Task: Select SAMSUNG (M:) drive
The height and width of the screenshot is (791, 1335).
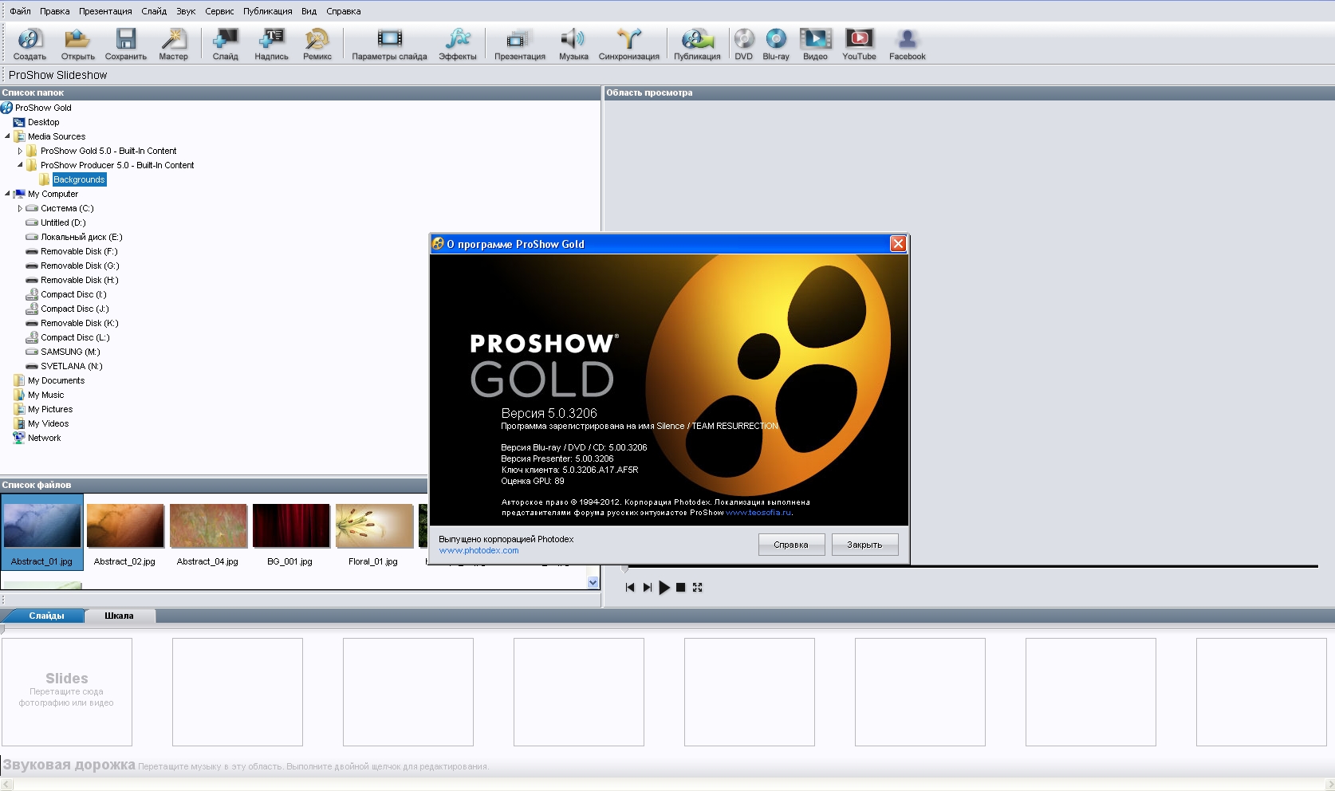Action: coord(70,352)
